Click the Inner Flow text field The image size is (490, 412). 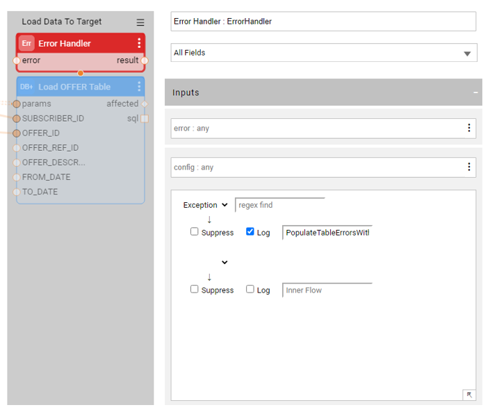(x=327, y=290)
